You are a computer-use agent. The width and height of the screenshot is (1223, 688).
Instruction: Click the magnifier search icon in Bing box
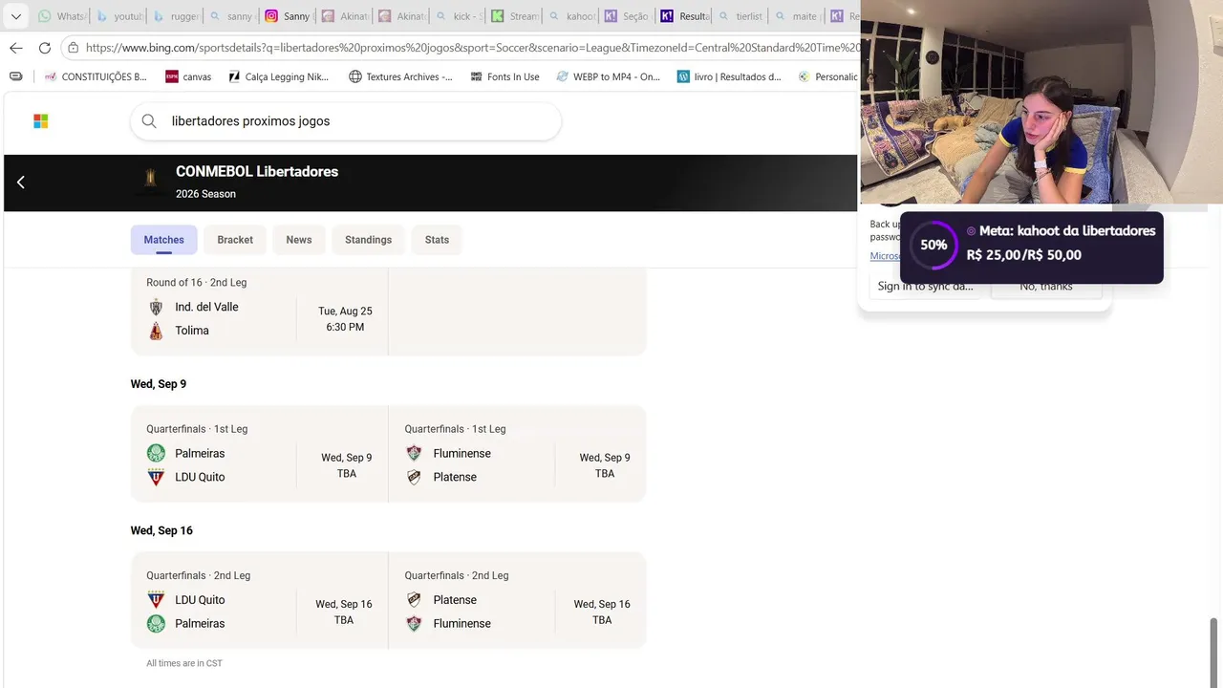[149, 121]
